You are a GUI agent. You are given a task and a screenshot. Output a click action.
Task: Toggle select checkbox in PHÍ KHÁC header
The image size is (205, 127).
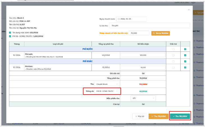pos(185,61)
